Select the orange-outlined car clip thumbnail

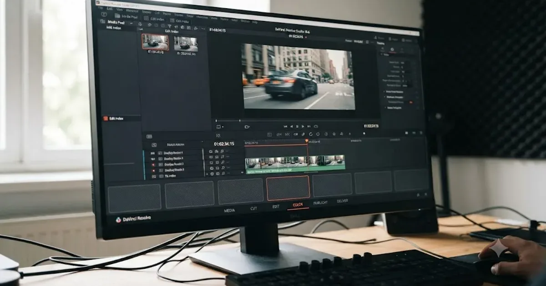155,42
